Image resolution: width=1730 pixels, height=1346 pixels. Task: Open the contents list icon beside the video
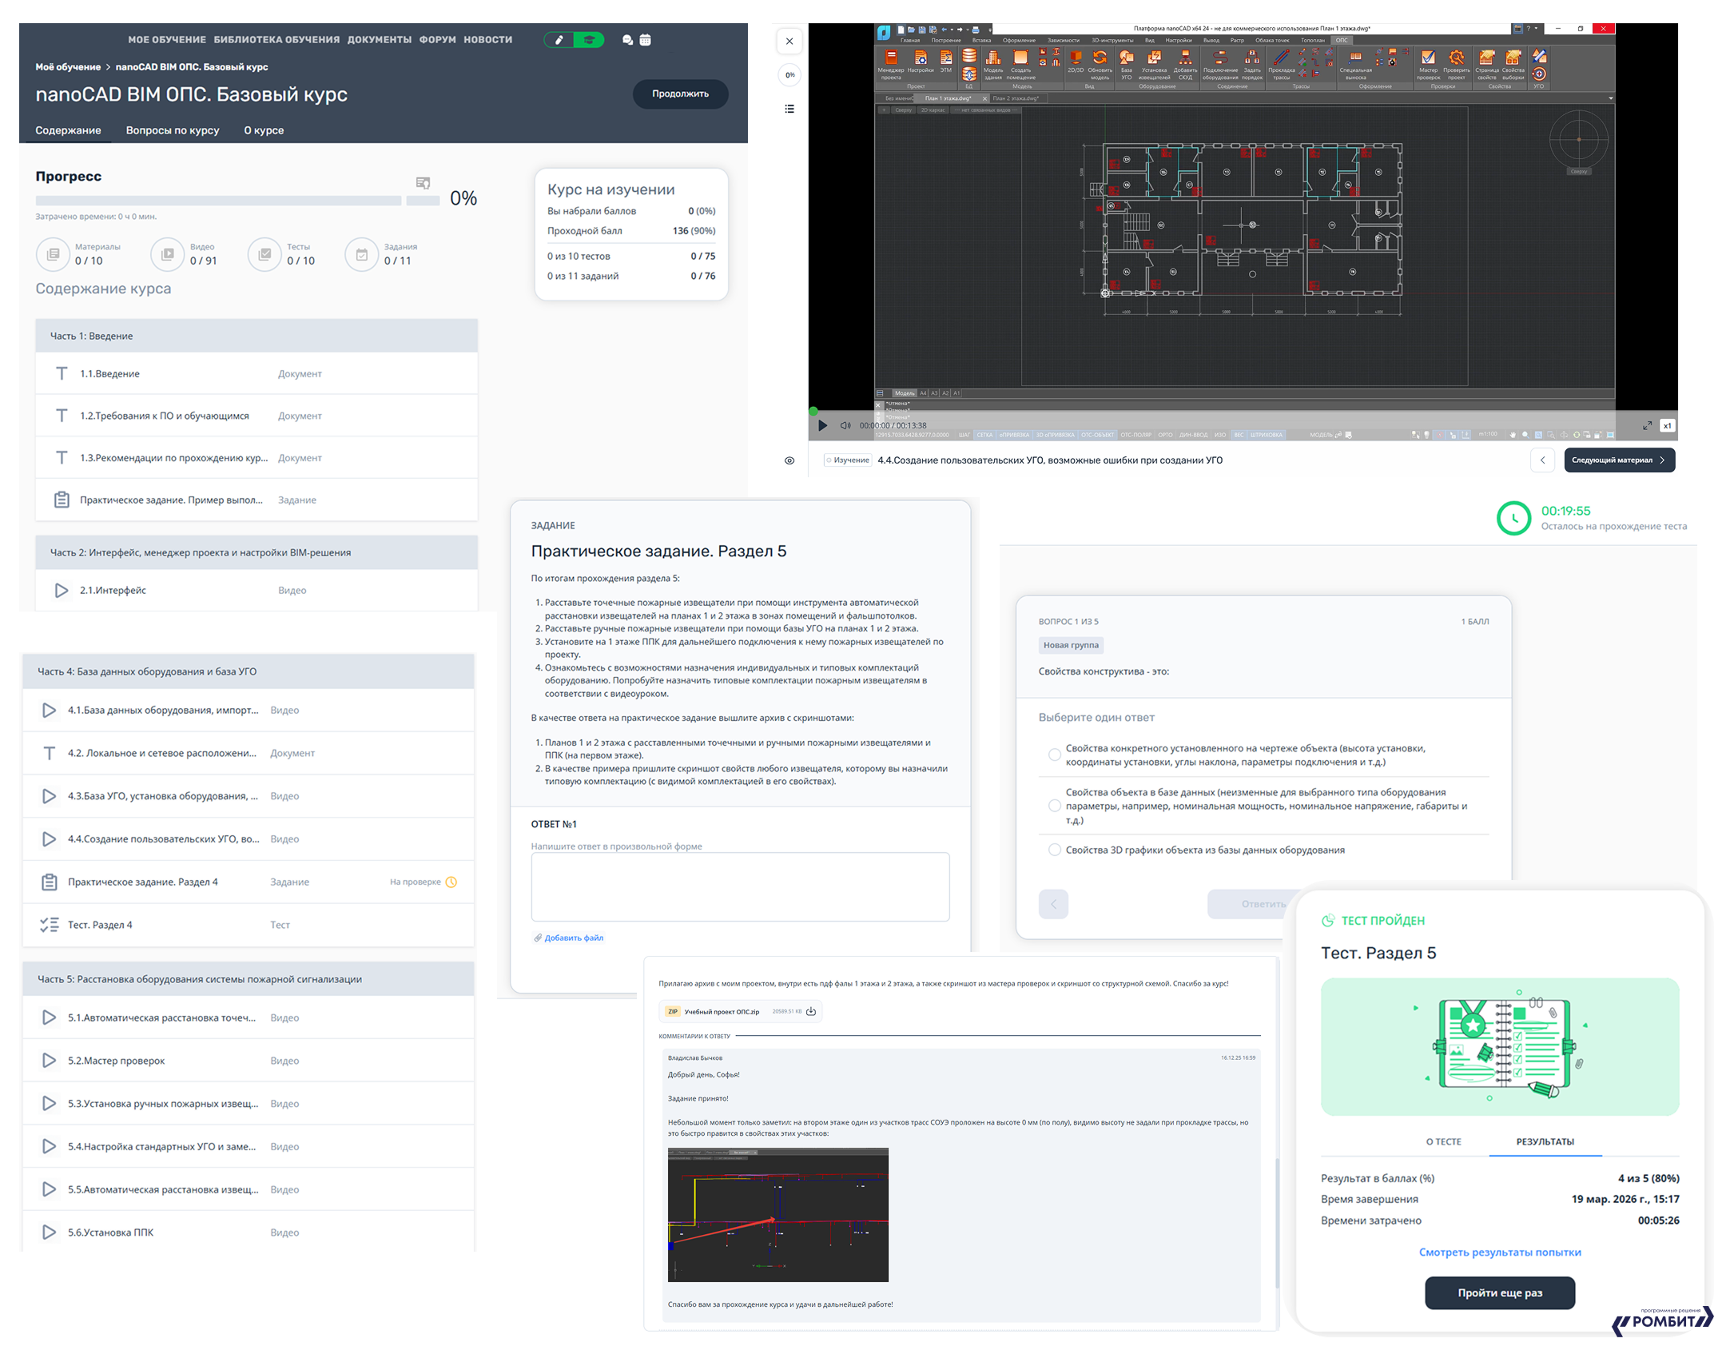pyautogui.click(x=789, y=109)
